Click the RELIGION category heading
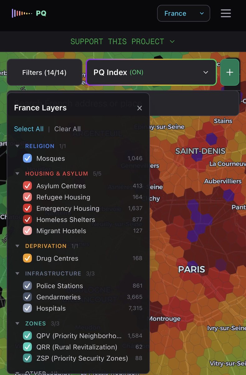This screenshot has height=375, width=246. pos(40,146)
